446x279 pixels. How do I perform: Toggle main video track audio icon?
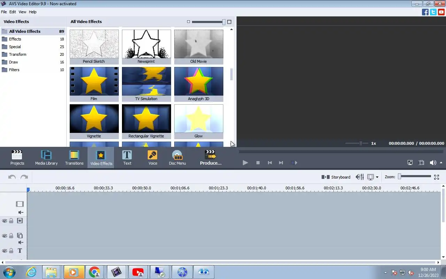(x=21, y=212)
